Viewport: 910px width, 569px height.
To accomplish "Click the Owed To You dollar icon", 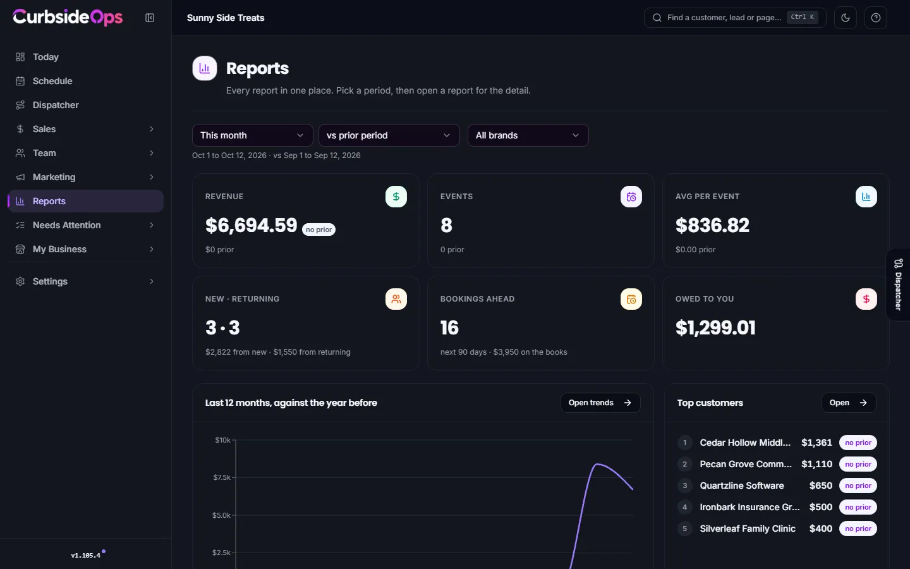I will [866, 299].
